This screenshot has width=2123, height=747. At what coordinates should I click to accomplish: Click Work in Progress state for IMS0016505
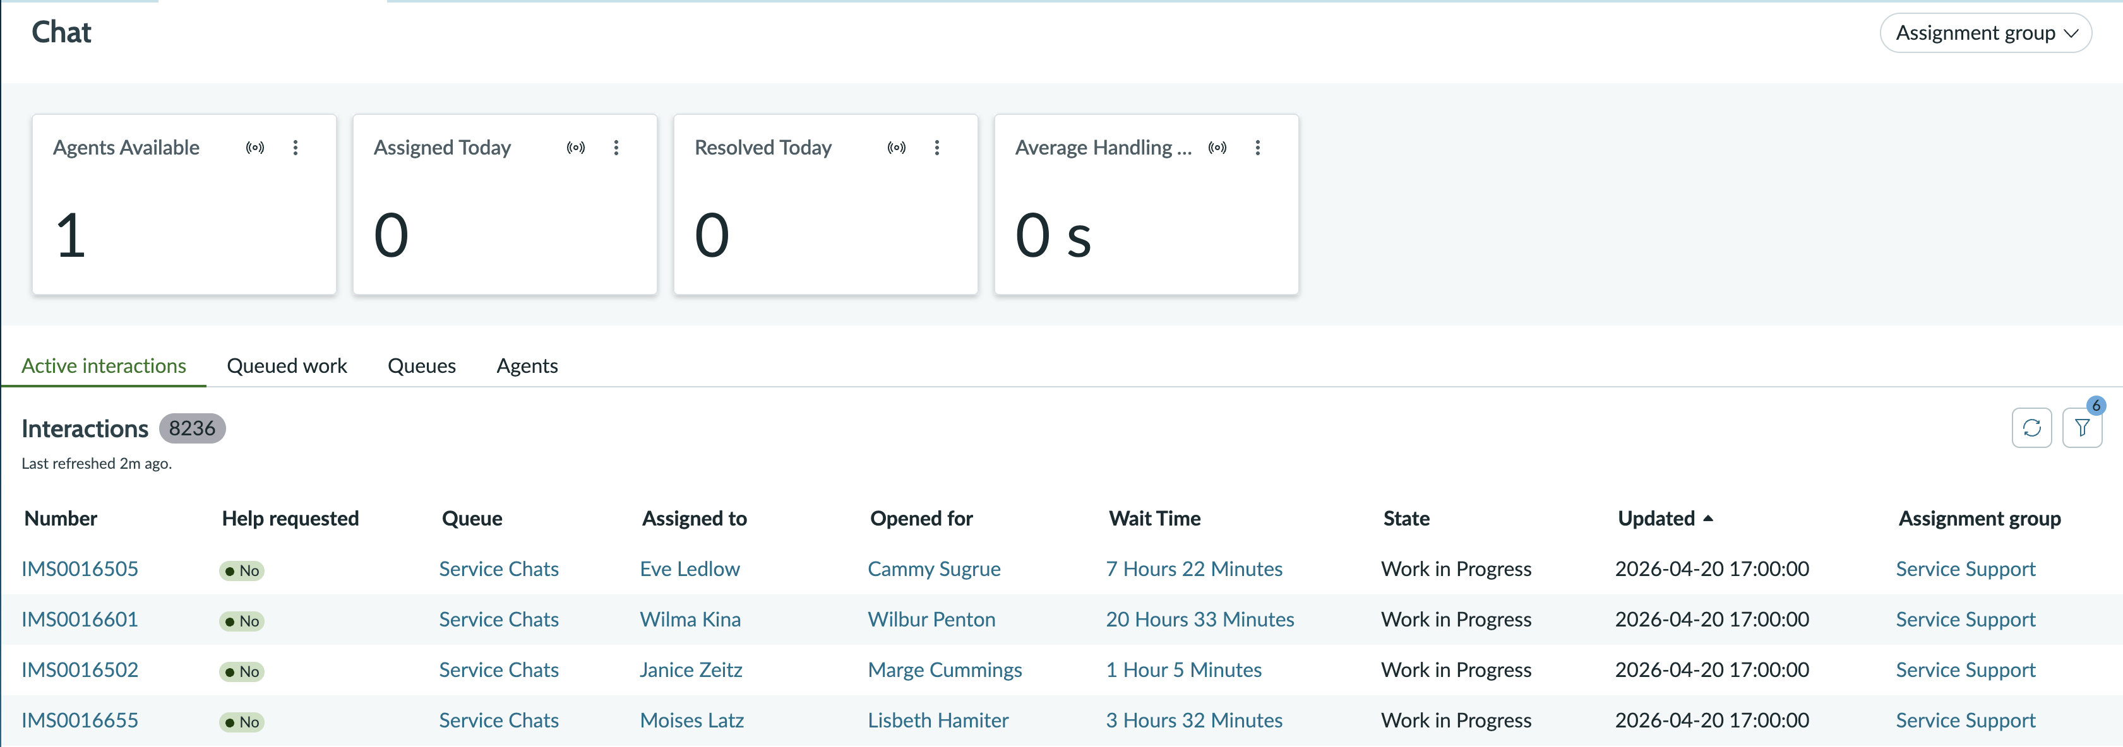(x=1456, y=569)
